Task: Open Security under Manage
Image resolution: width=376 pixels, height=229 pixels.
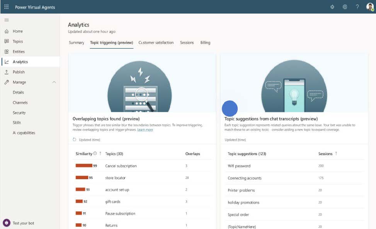Action: (19, 113)
